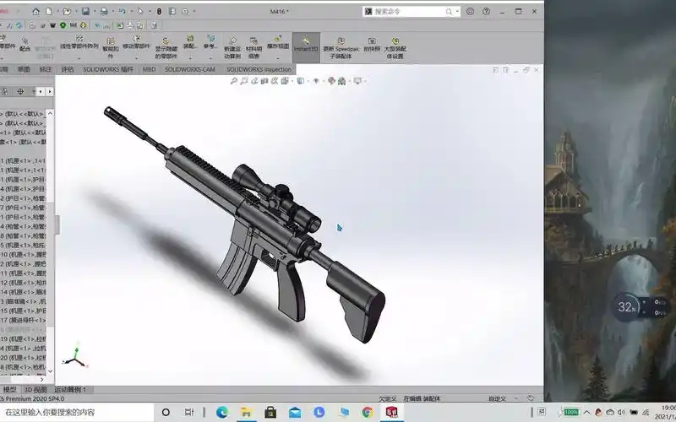676x422 pixels.
Task: Click the Windows taskbar search box
Action: pos(76,412)
